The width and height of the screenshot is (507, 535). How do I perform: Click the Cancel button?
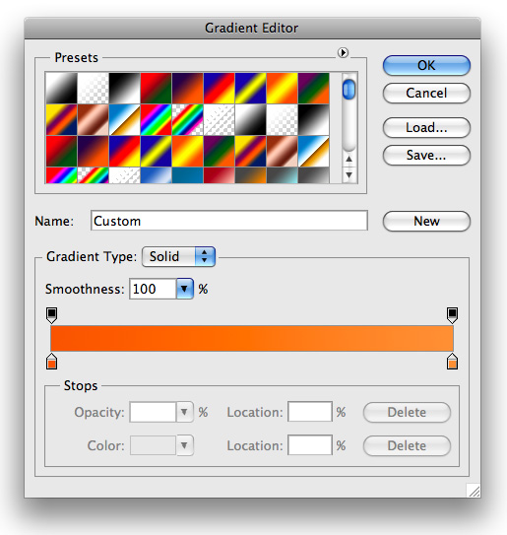426,94
